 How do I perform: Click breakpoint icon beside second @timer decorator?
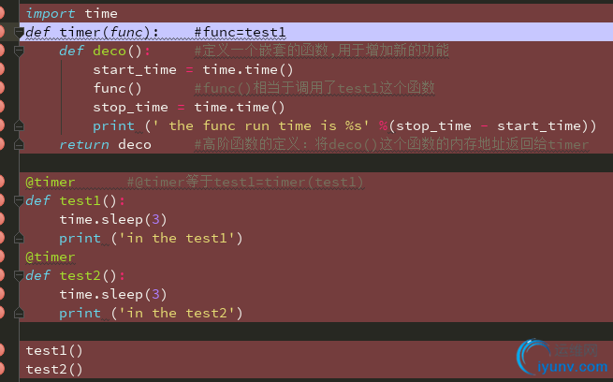(x=3, y=257)
